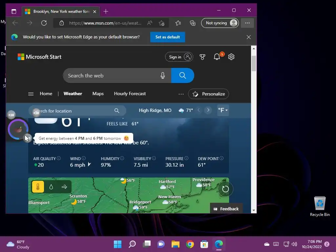Click the Personalize button

(208, 94)
